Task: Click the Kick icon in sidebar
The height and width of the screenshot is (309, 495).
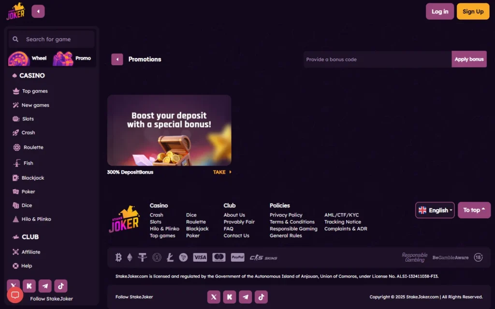Action: (29, 286)
